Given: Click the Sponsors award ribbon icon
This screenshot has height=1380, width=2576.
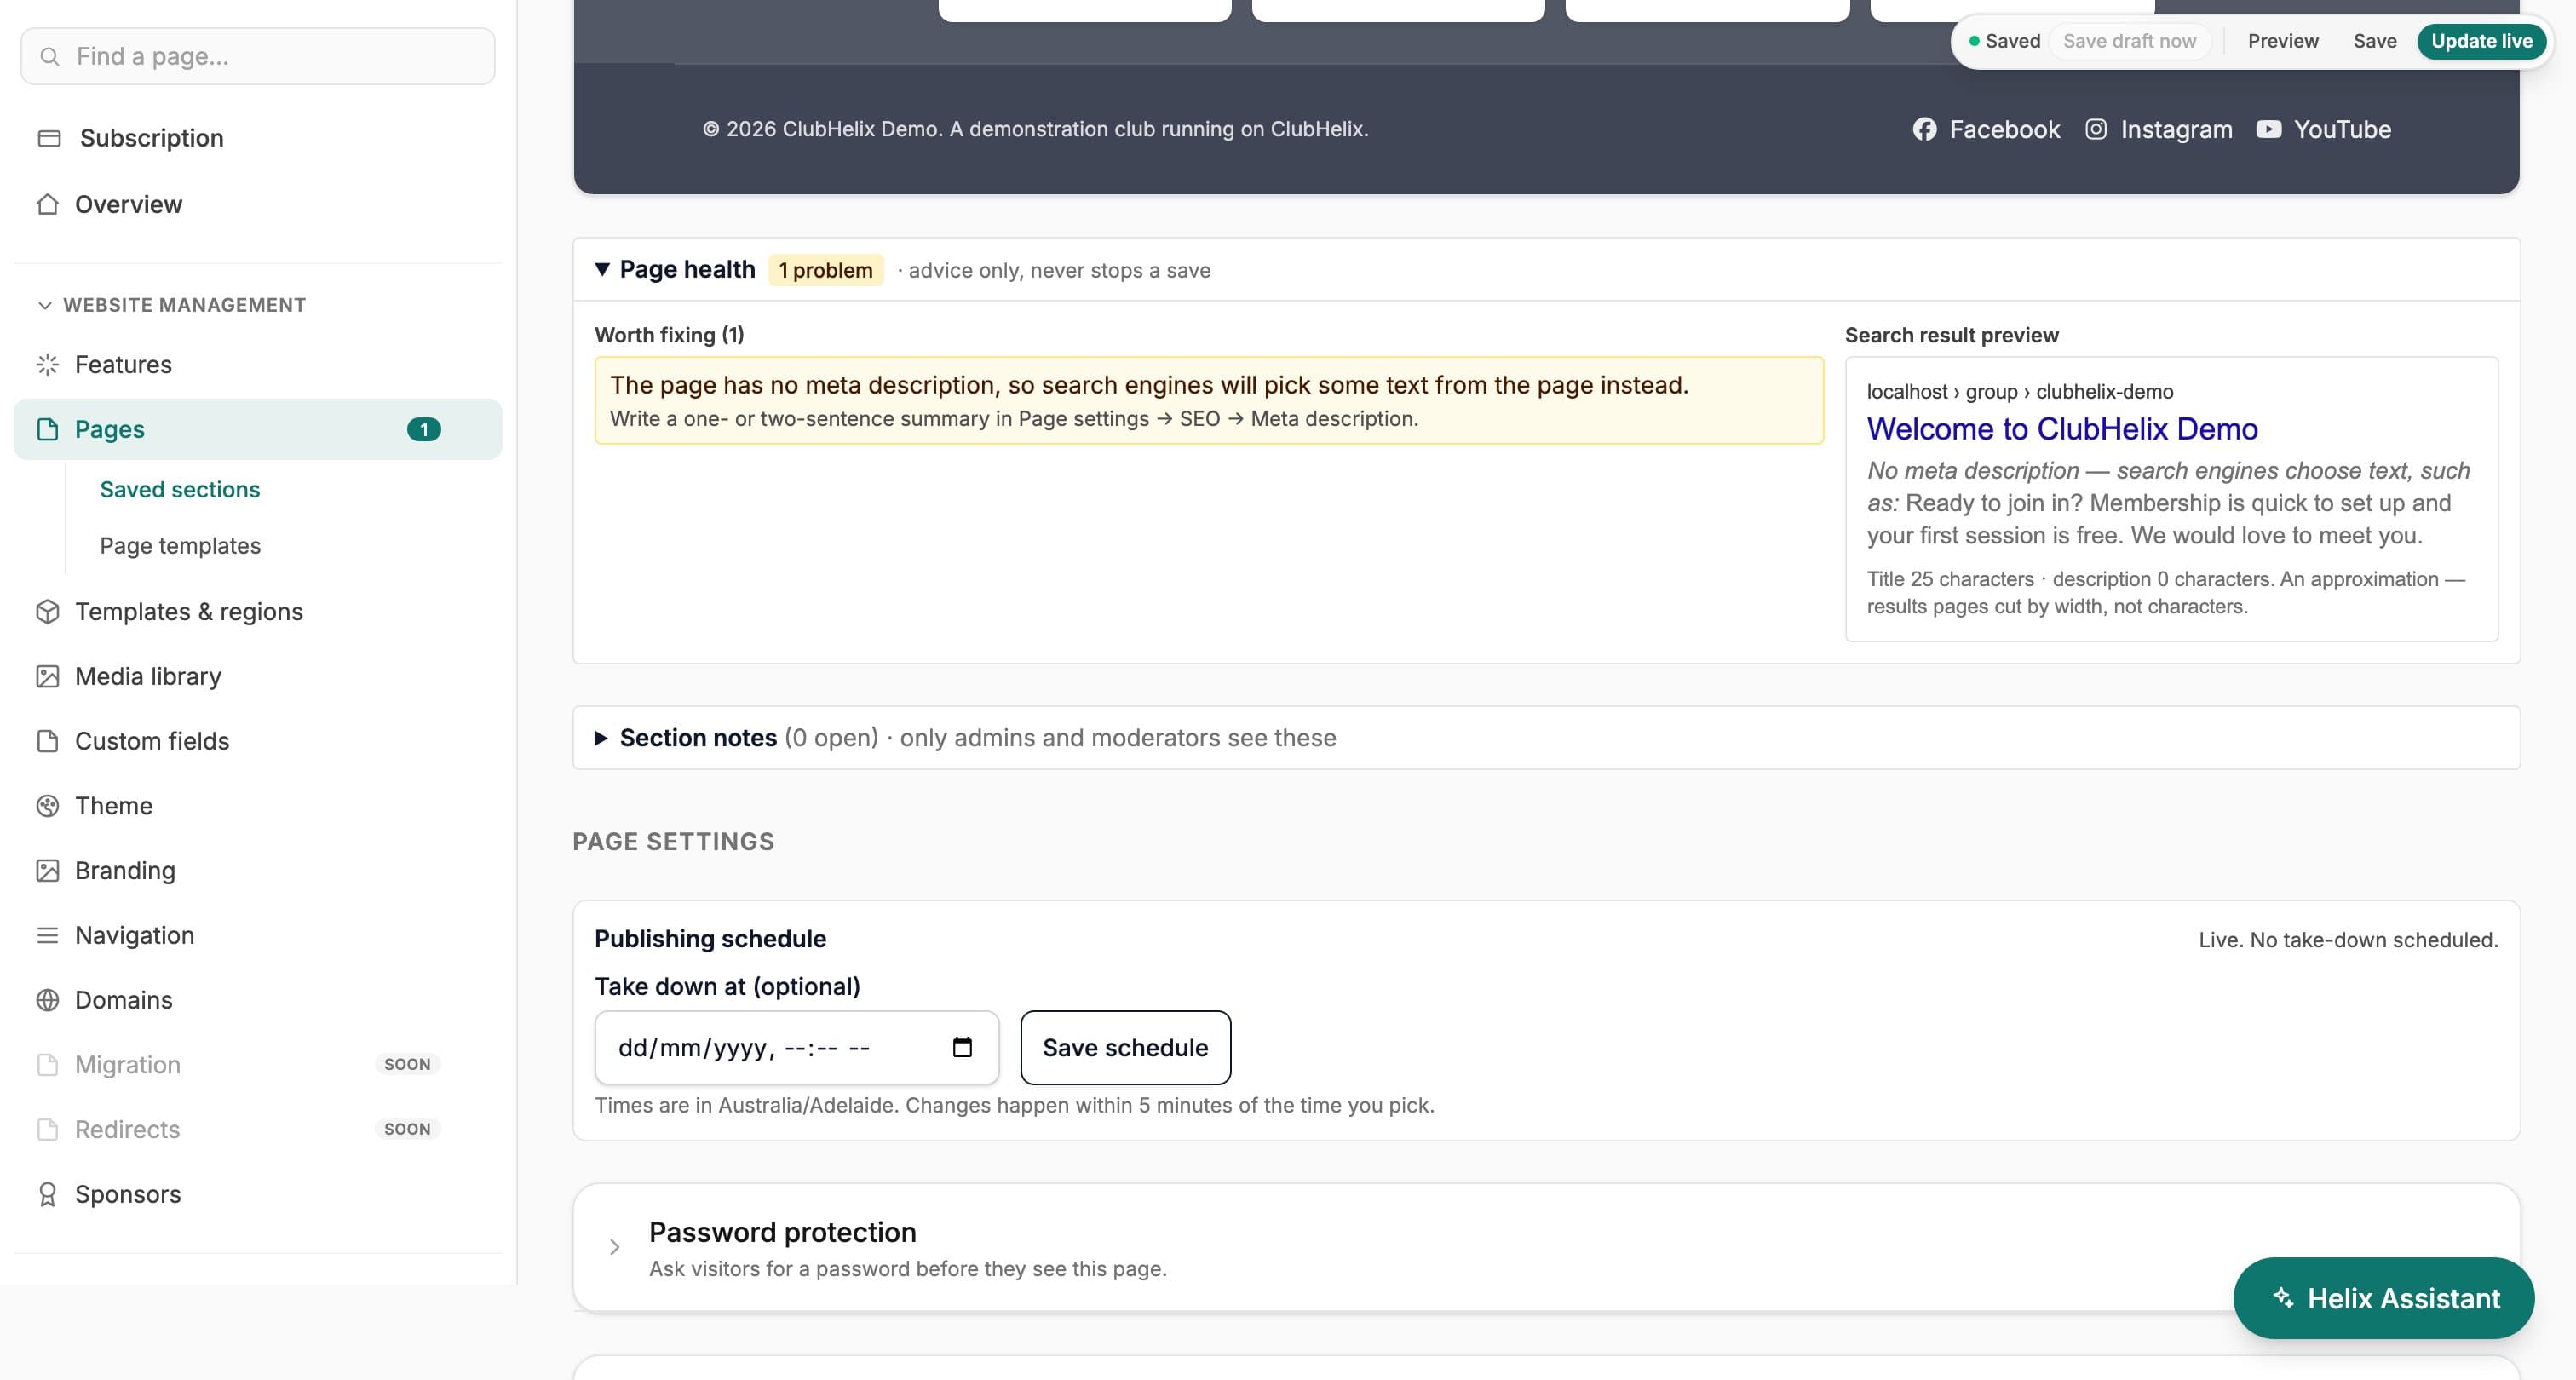Looking at the screenshot, I should (47, 1194).
